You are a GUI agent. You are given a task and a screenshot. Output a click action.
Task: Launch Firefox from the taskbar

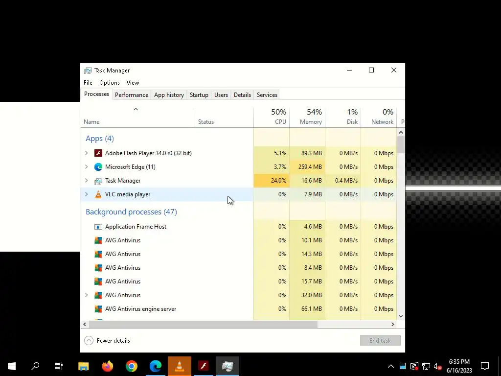click(107, 366)
